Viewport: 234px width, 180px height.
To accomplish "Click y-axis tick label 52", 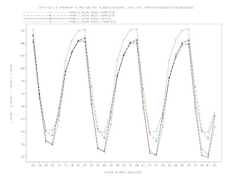I will [x=23, y=157].
